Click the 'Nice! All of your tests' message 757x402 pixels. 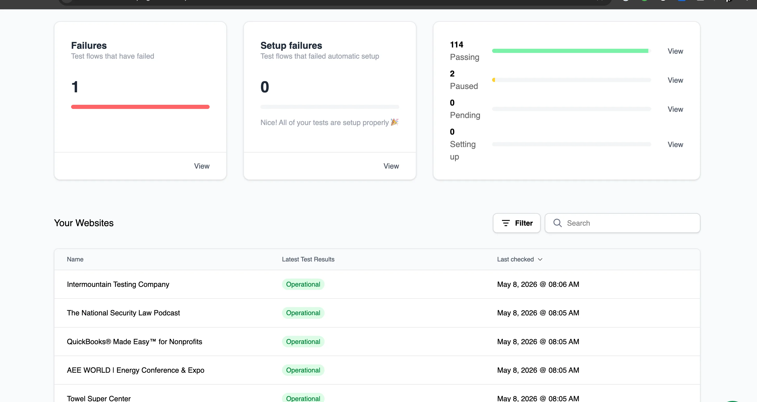click(329, 122)
